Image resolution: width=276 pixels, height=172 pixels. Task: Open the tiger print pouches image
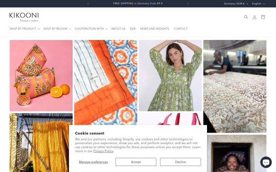(x=41, y=76)
